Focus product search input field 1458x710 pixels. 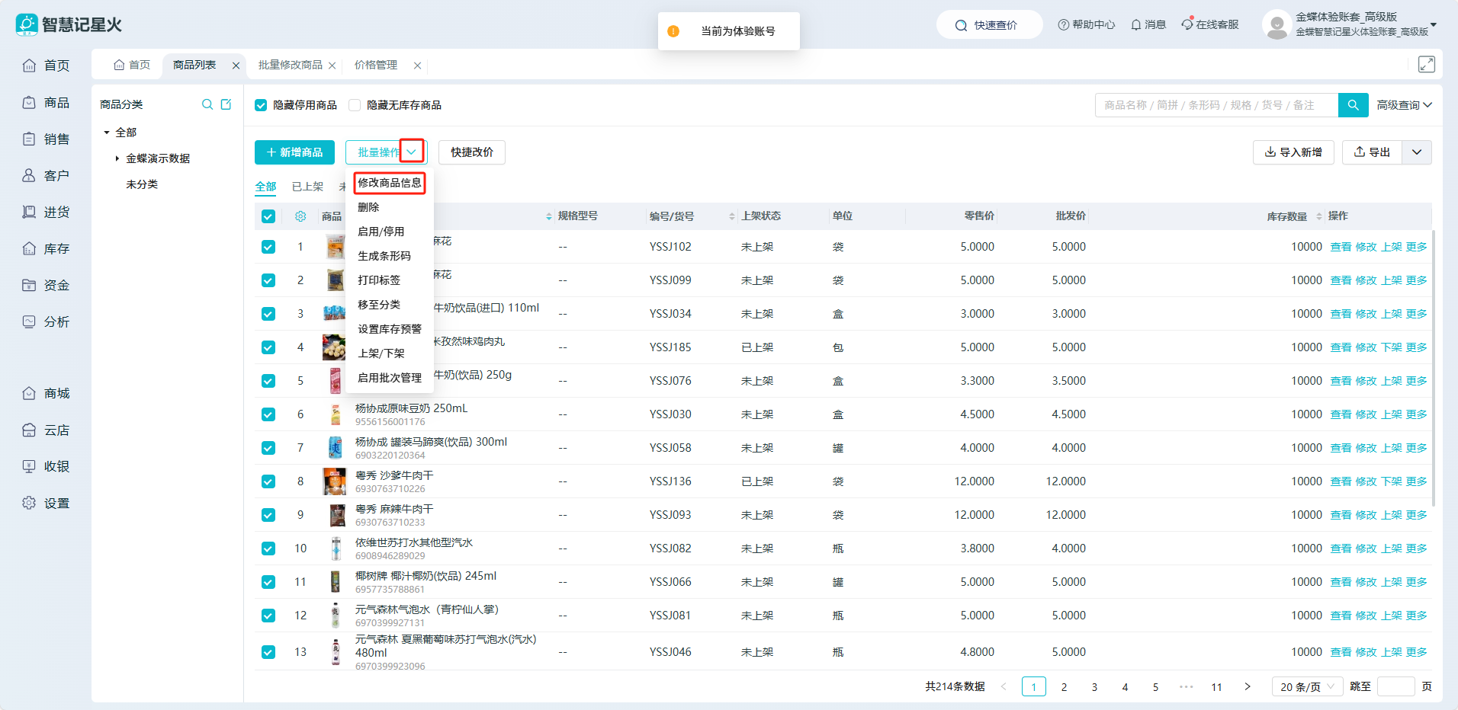tap(1216, 105)
